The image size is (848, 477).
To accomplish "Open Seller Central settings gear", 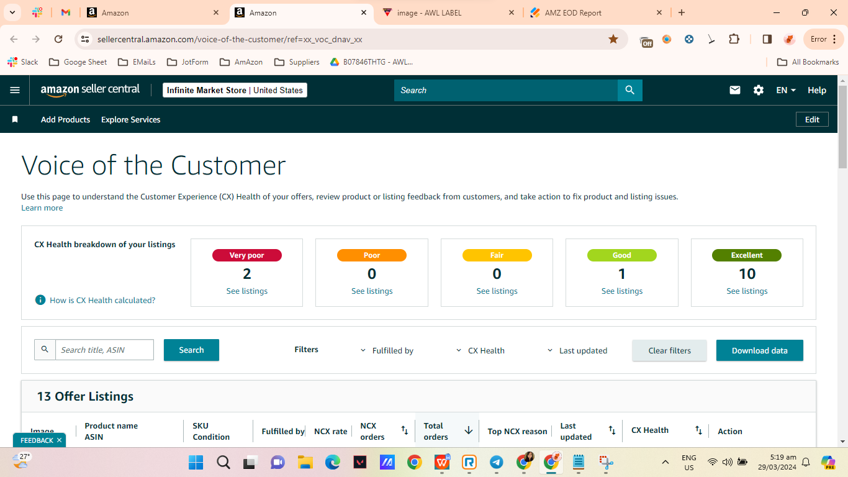I will [759, 90].
